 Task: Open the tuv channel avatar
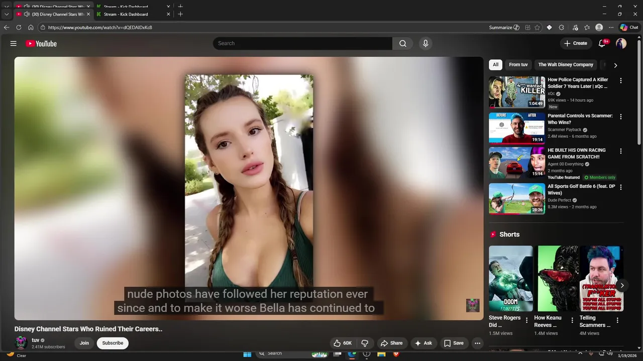pos(21,343)
